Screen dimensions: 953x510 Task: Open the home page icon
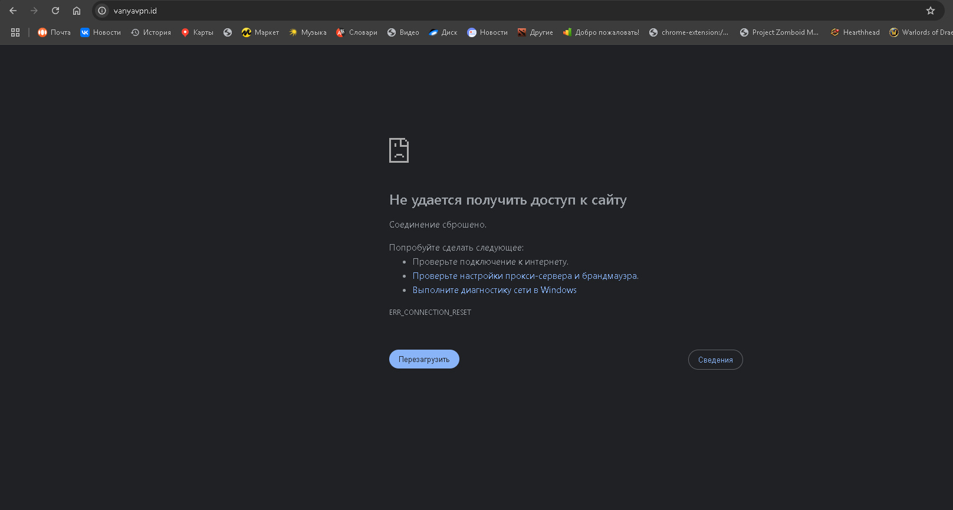77,11
